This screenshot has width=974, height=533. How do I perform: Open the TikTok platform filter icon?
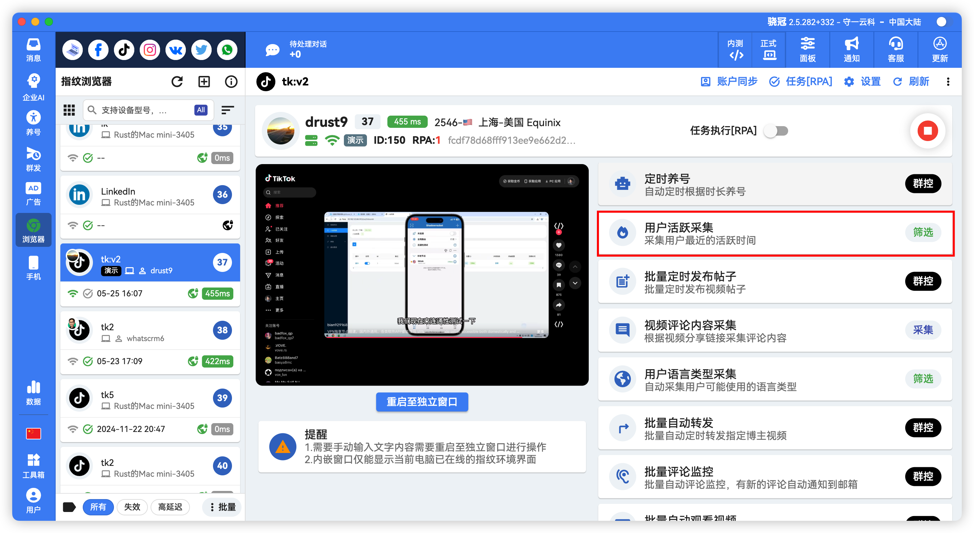pos(124,50)
